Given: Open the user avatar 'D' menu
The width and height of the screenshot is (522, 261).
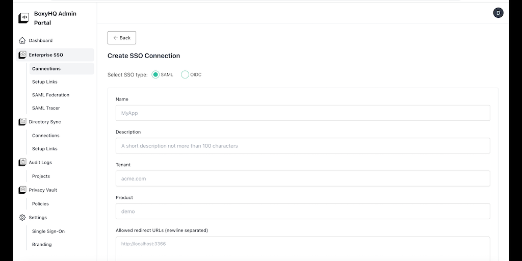Looking at the screenshot, I should [x=498, y=13].
